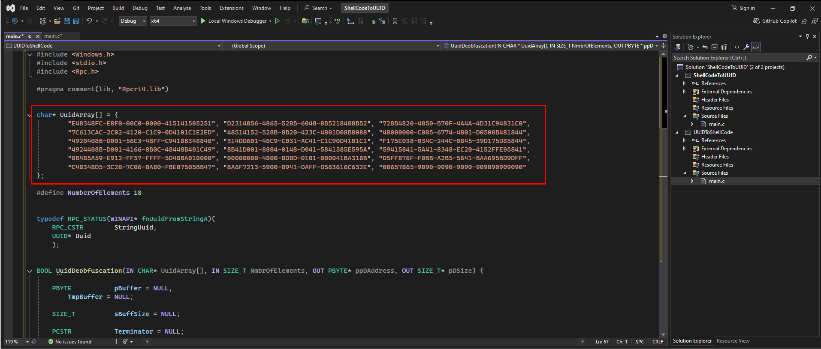Click Sync with Active Document arrows icon
The image size is (821, 349).
point(705,47)
